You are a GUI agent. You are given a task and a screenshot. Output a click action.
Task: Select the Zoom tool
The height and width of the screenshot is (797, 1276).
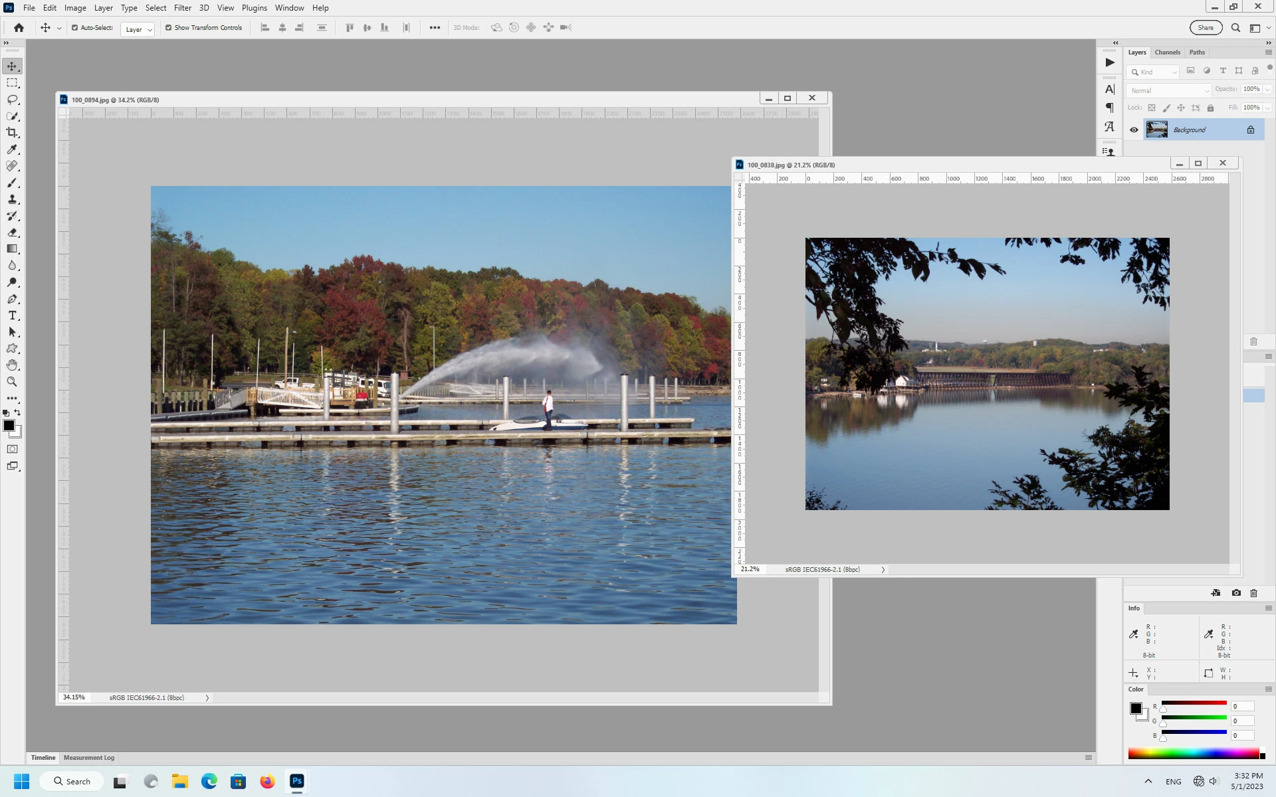pyautogui.click(x=12, y=382)
